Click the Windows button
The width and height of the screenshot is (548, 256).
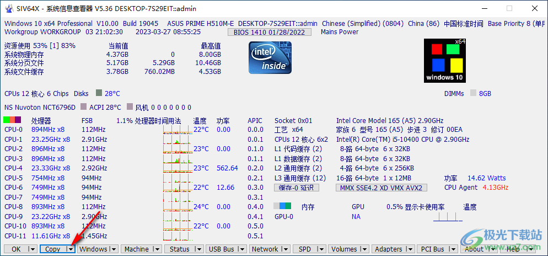coord(93,249)
